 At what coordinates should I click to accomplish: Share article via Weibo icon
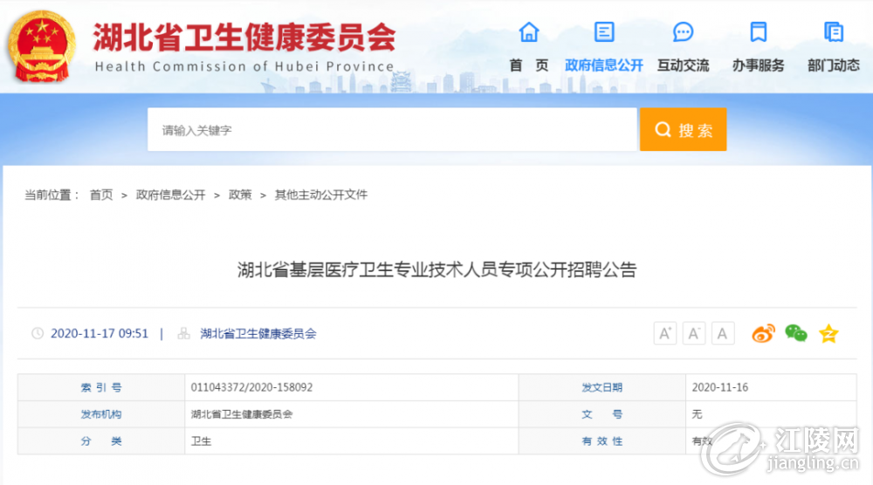point(763,334)
